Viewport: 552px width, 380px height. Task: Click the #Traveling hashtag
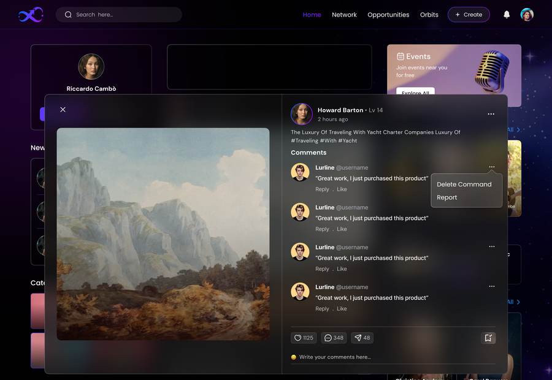pyautogui.click(x=304, y=140)
